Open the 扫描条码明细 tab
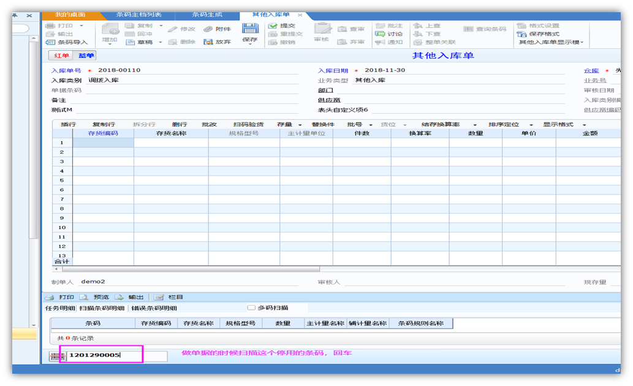 102,308
